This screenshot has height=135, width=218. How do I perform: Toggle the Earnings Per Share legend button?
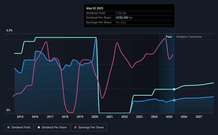[x=89, y=128]
